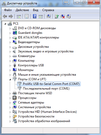Expand the Мониторы node
This screenshot has height=135, width=101.
pos(10,70)
